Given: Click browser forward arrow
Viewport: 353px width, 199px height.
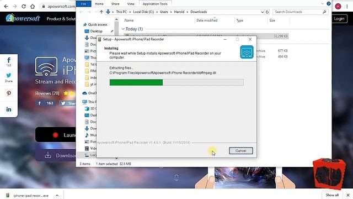Looking at the screenshot, I should 15,6.
